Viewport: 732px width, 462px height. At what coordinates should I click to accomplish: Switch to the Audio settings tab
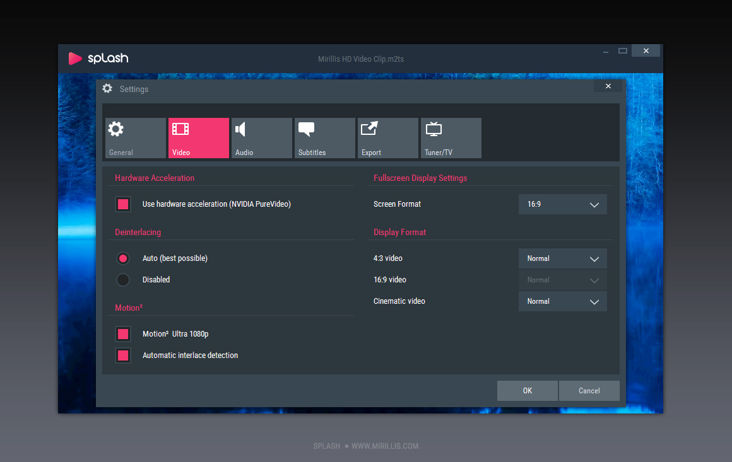pyautogui.click(x=261, y=138)
